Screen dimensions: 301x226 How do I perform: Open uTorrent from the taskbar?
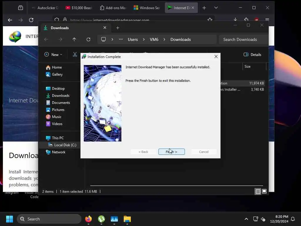tap(101, 219)
